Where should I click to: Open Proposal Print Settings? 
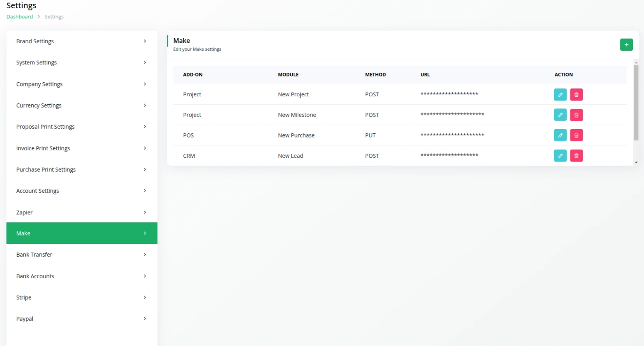[82, 127]
